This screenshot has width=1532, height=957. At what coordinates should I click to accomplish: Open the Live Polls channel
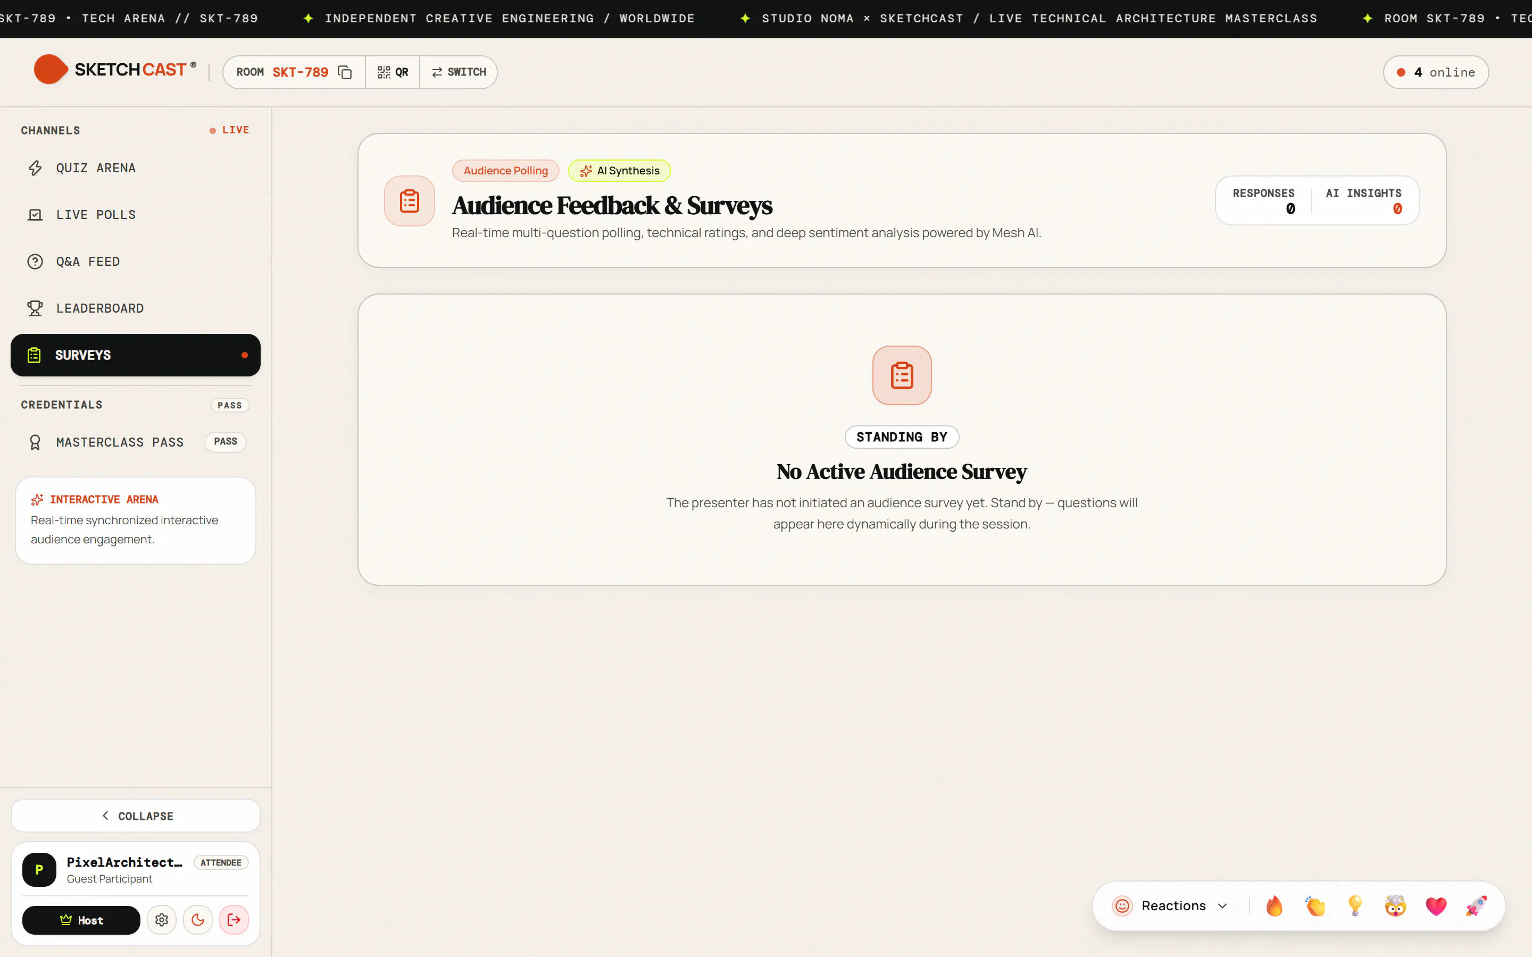click(136, 215)
